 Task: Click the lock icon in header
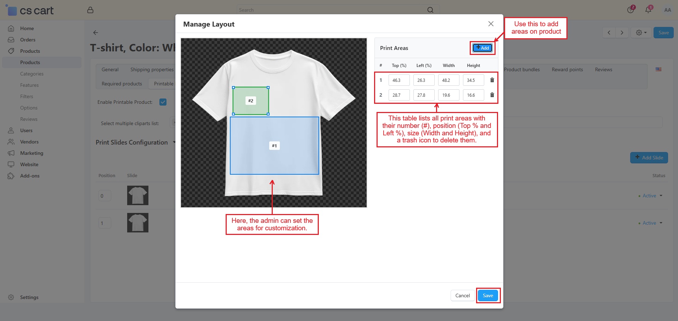(90, 10)
